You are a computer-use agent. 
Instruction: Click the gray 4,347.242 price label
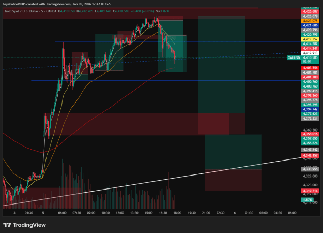[310, 150]
